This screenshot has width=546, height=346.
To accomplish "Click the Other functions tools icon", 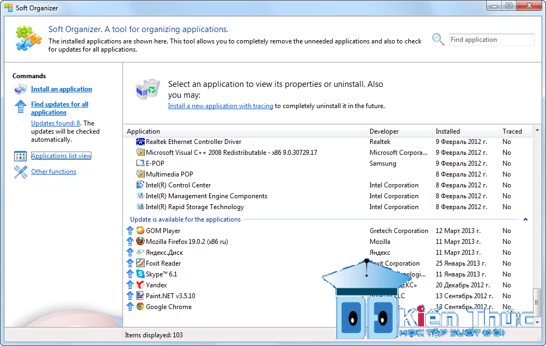I will (x=21, y=172).
